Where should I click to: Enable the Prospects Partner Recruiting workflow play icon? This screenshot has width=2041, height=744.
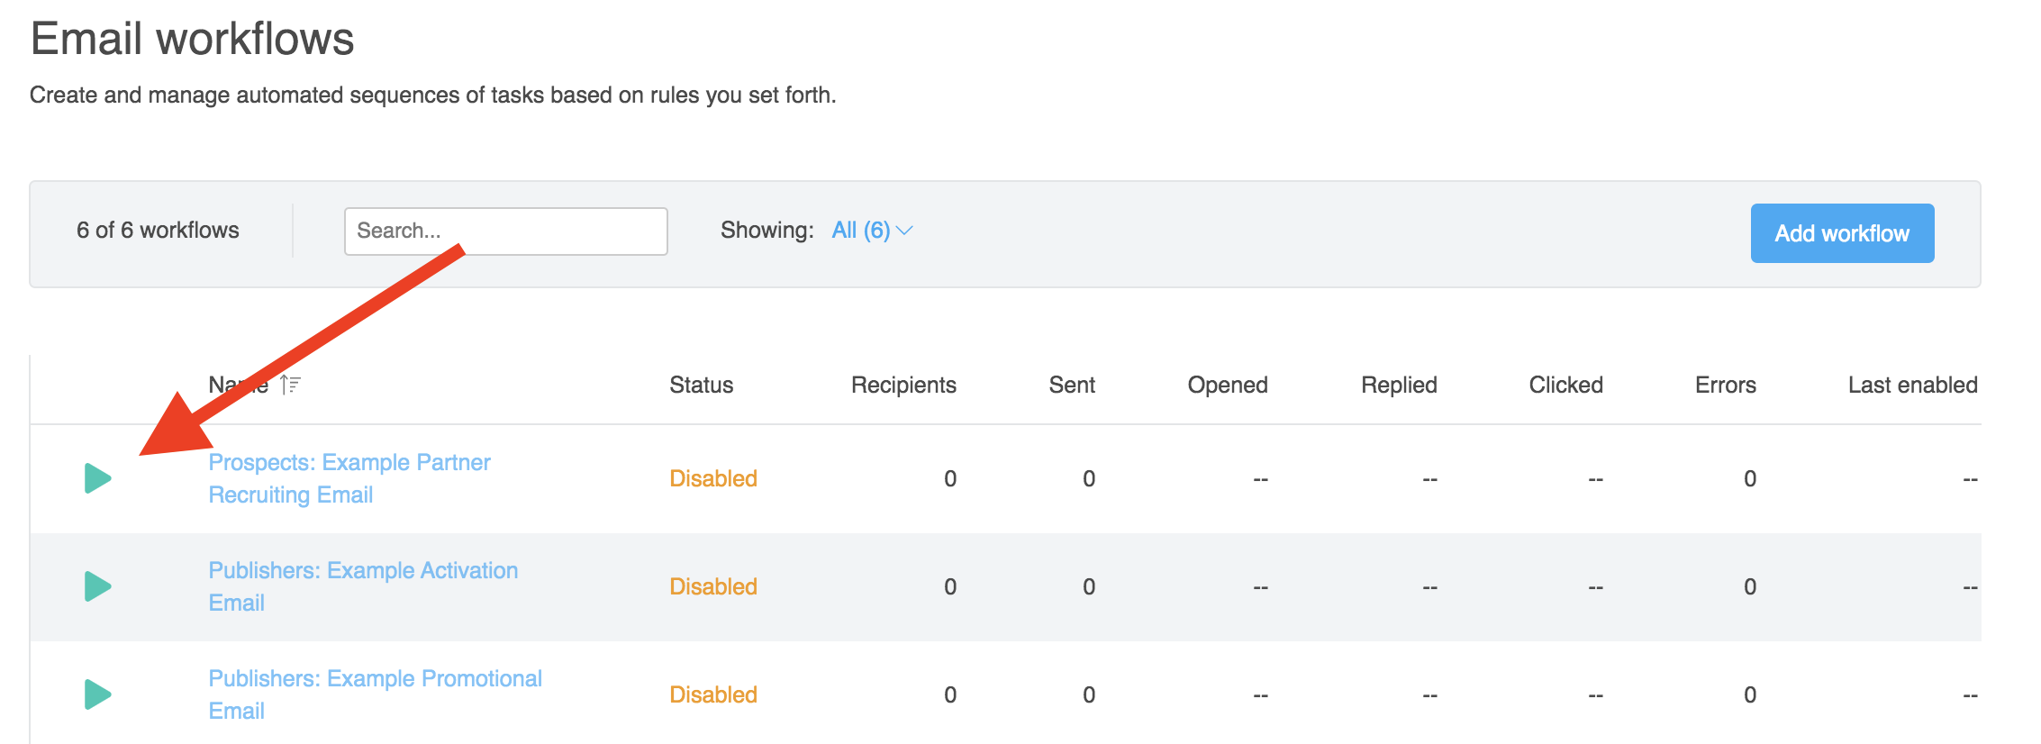97,478
